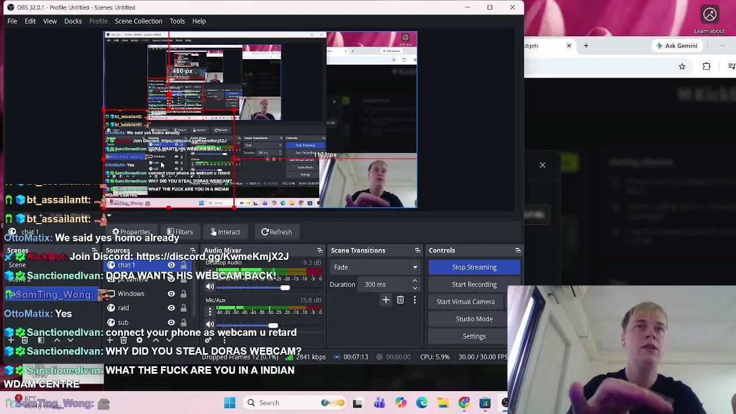Open the Scene Collection menu
The height and width of the screenshot is (414, 736).
pos(139,21)
